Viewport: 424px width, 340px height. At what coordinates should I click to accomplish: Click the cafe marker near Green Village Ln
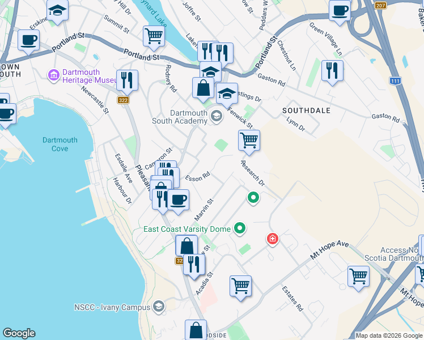[x=340, y=12]
